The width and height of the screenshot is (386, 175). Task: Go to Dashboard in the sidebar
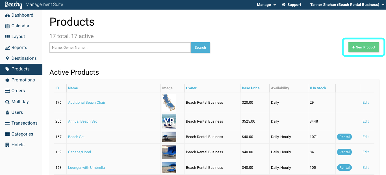click(21, 15)
